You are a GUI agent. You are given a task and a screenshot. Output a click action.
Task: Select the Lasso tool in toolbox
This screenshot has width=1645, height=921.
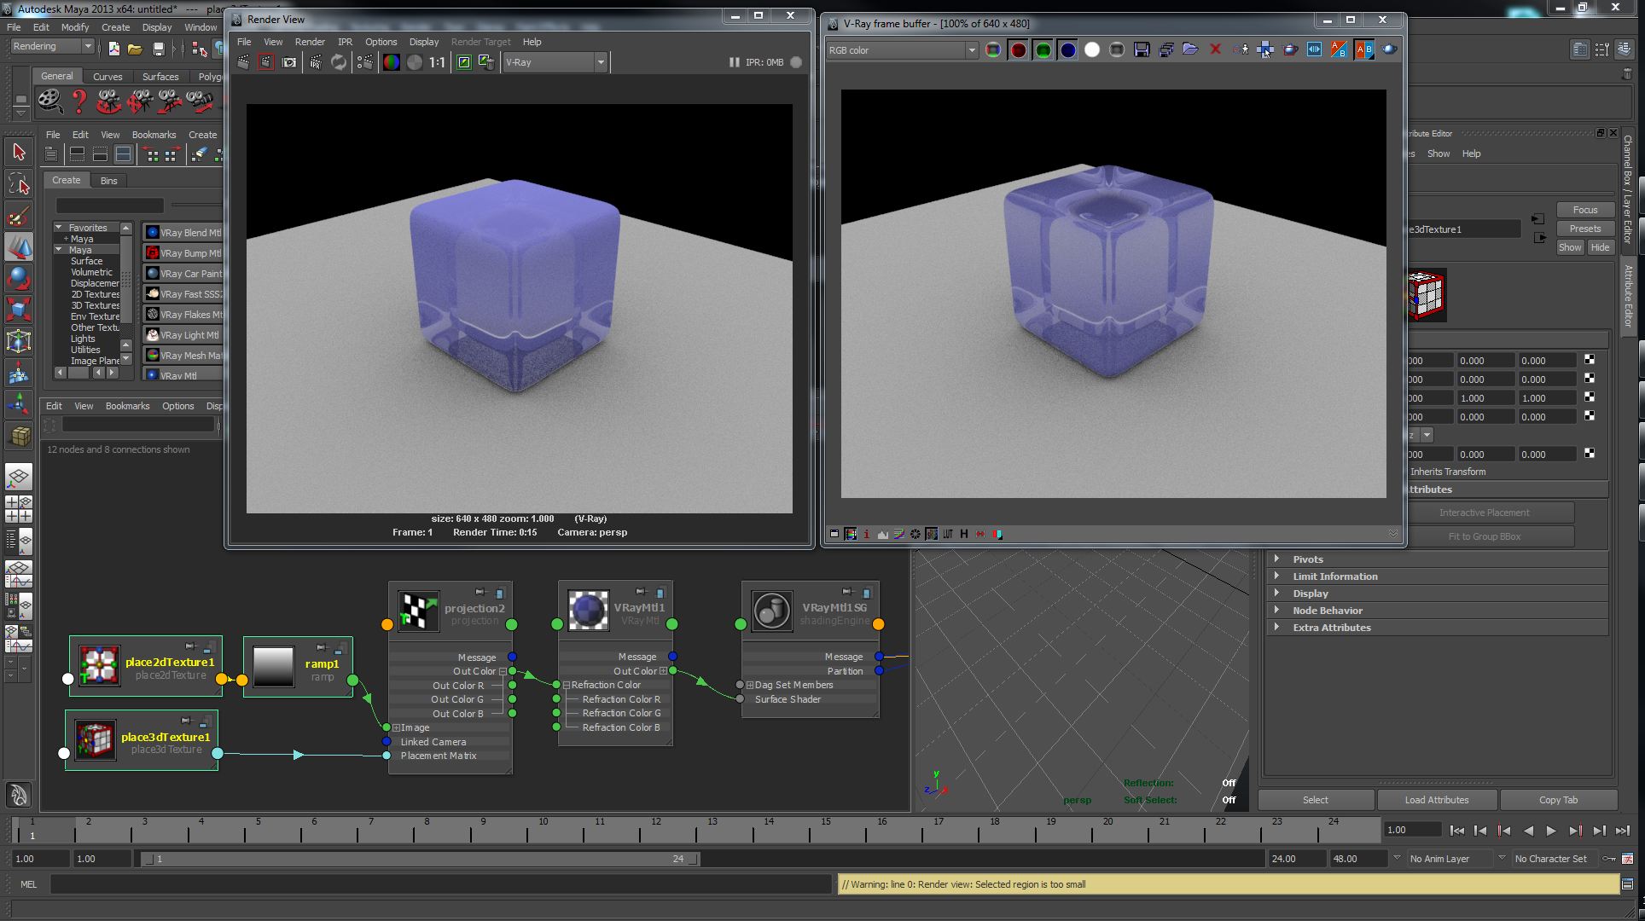[x=19, y=183]
